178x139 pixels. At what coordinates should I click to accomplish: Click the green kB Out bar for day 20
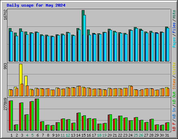[x=111, y=123]
